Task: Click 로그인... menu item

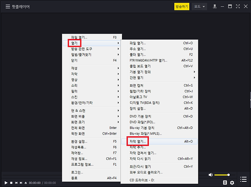Action: point(92,172)
